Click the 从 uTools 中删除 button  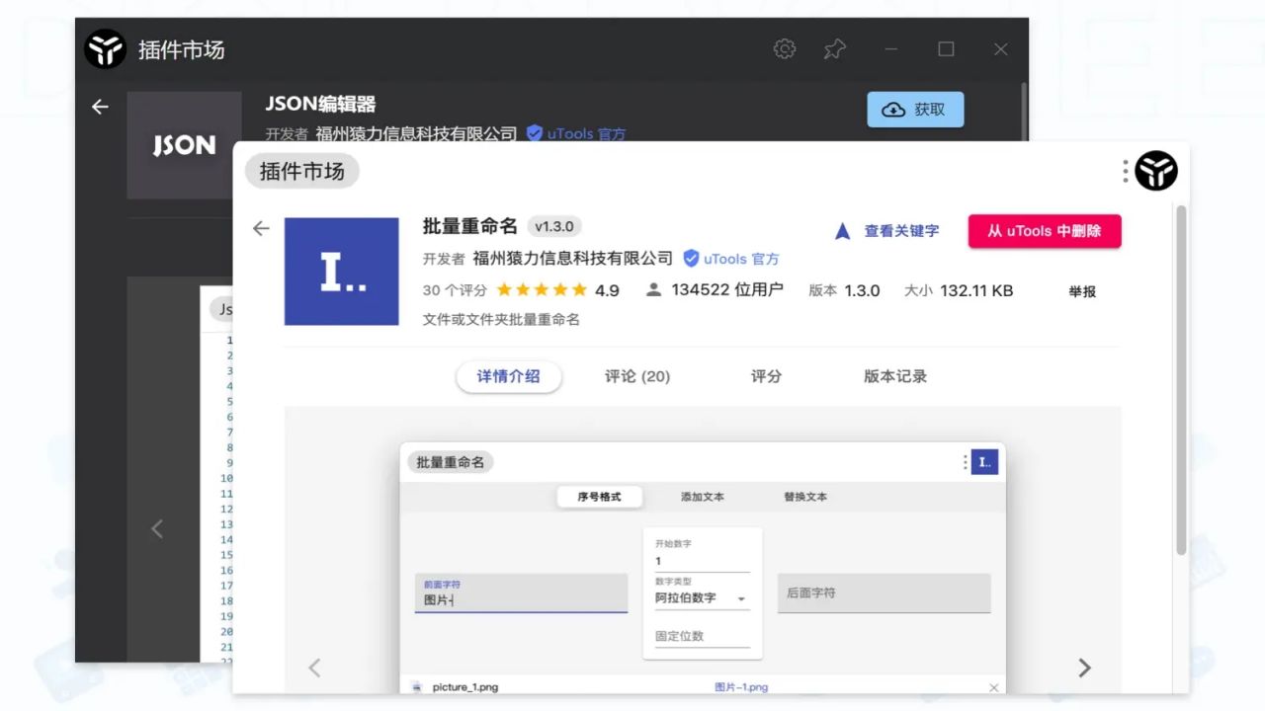(x=1044, y=230)
